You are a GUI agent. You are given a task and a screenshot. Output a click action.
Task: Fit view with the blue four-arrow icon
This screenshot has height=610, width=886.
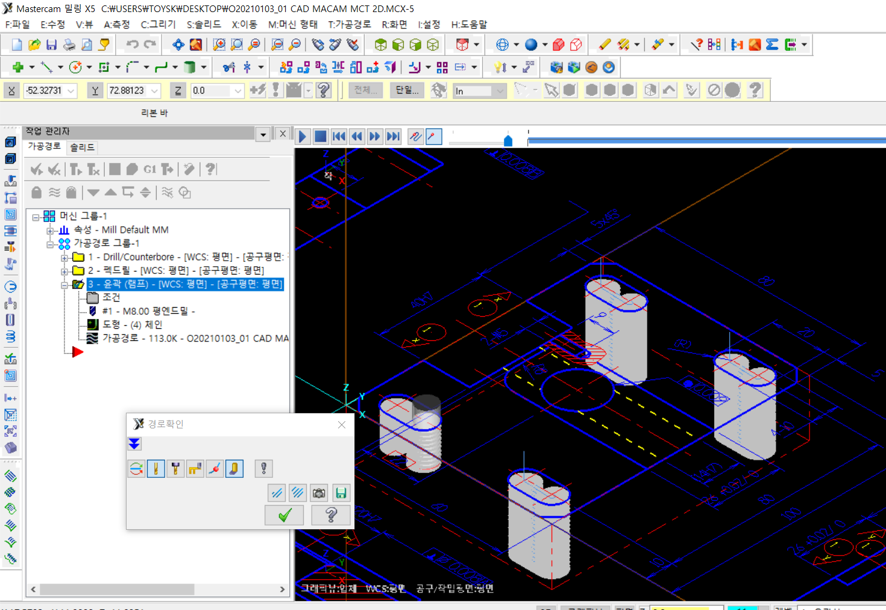tap(178, 45)
